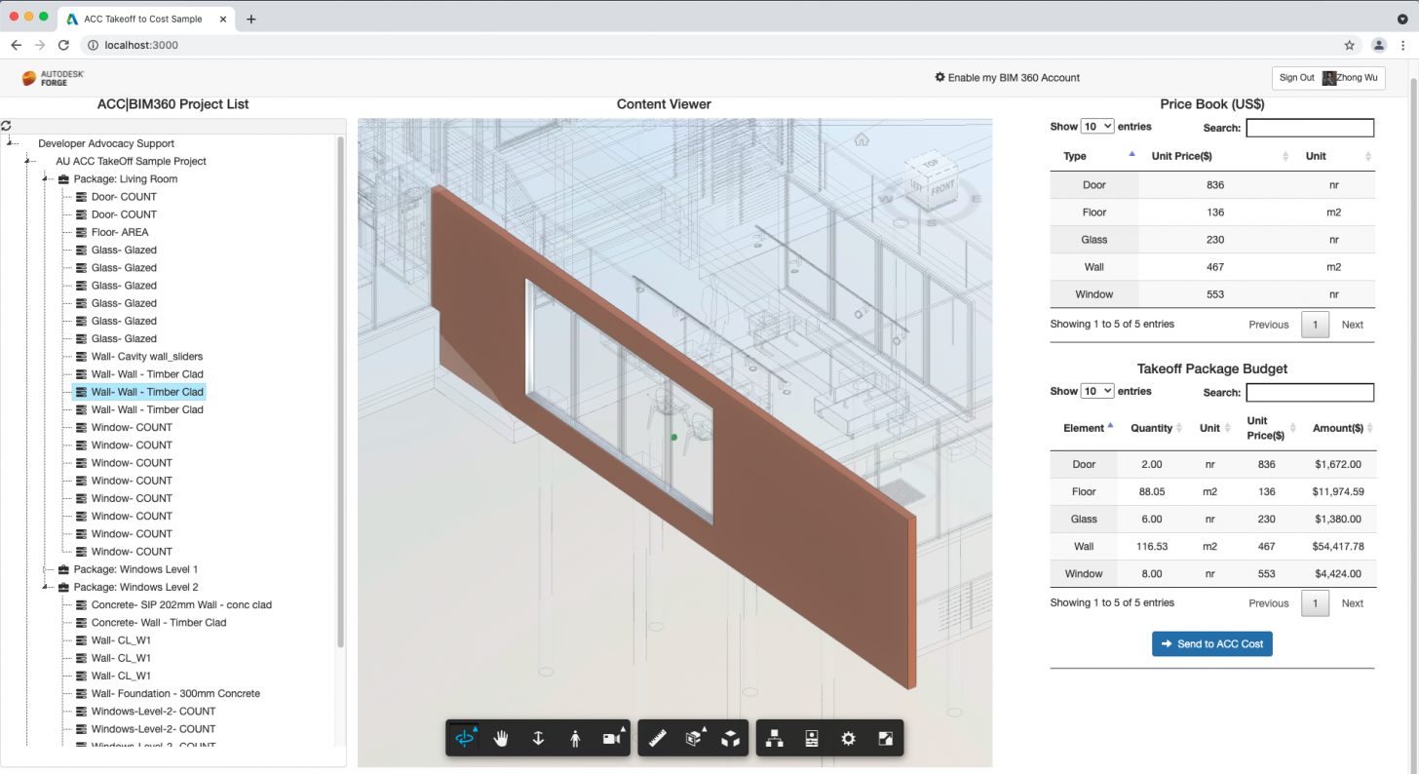This screenshot has width=1419, height=774.
Task: Select the highlighted Wall- Wall - Timber Clad item
Action: [x=139, y=392]
